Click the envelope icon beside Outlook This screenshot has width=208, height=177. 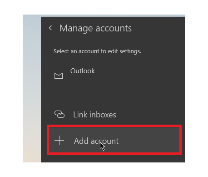tap(59, 76)
